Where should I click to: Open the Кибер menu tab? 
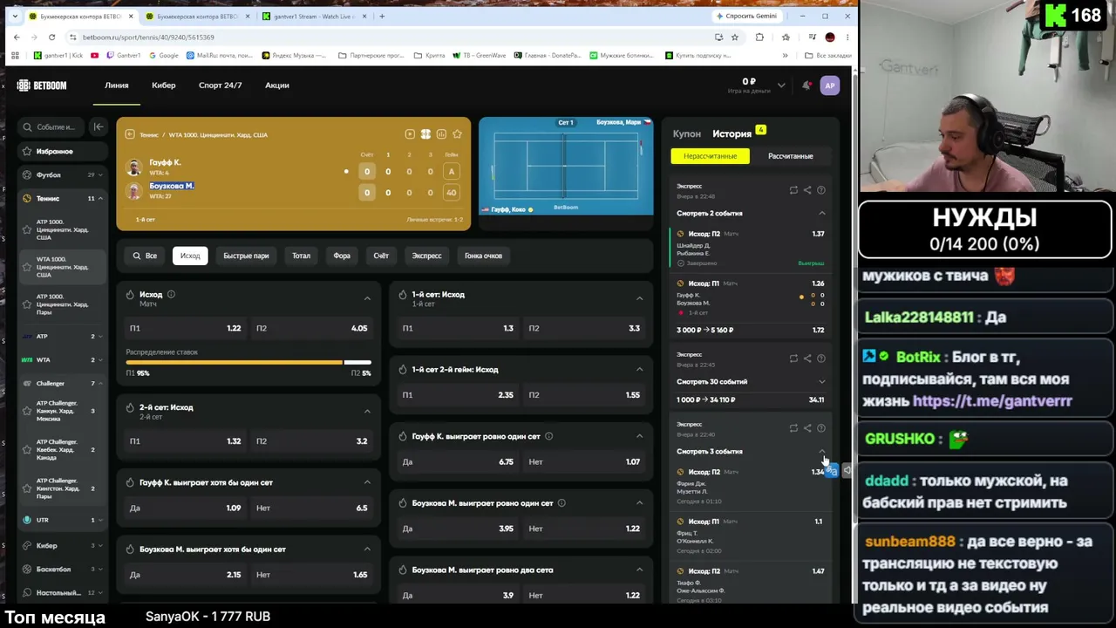pyautogui.click(x=164, y=85)
